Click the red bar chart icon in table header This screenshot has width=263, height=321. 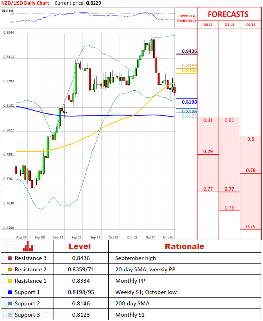28,246
